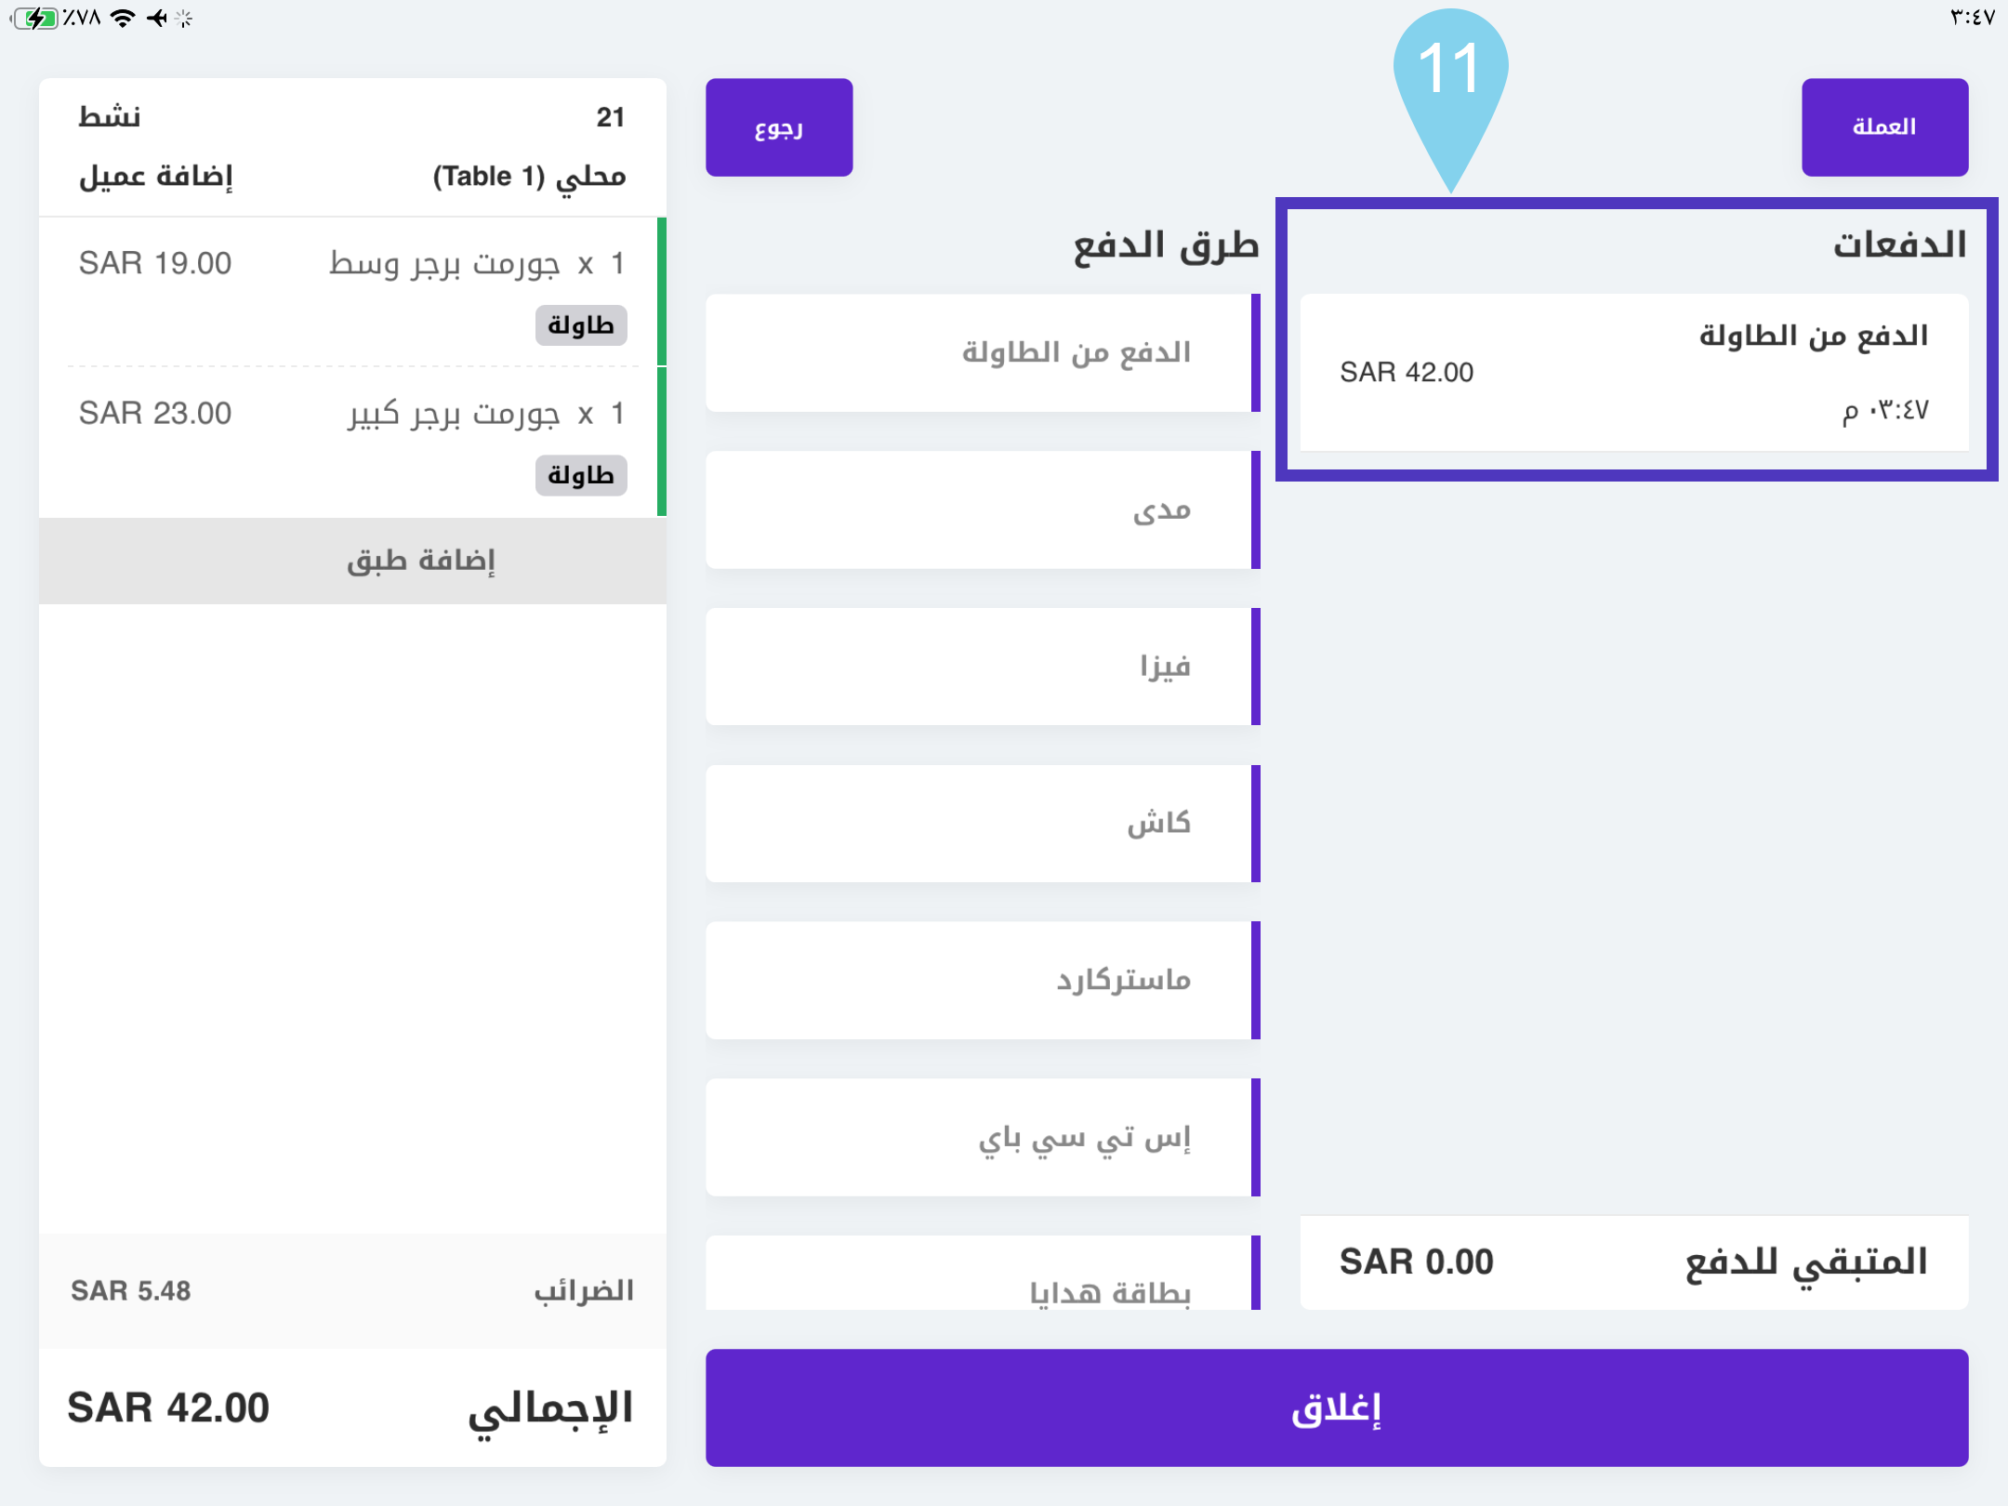
Task: Select كاش cash payment method
Action: pos(981,824)
